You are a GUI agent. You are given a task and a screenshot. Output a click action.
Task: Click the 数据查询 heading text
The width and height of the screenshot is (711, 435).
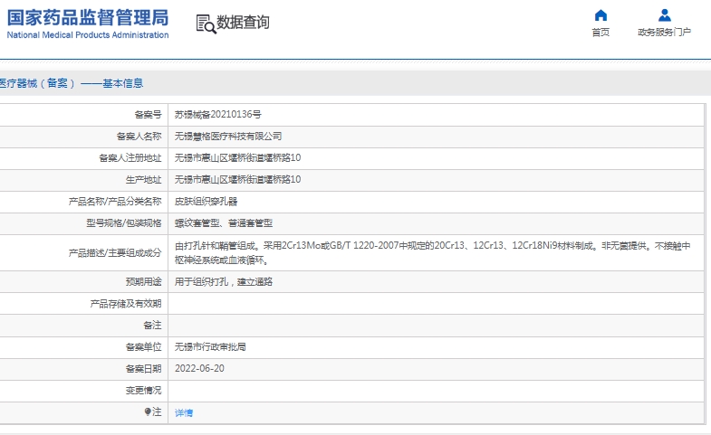pyautogui.click(x=243, y=22)
